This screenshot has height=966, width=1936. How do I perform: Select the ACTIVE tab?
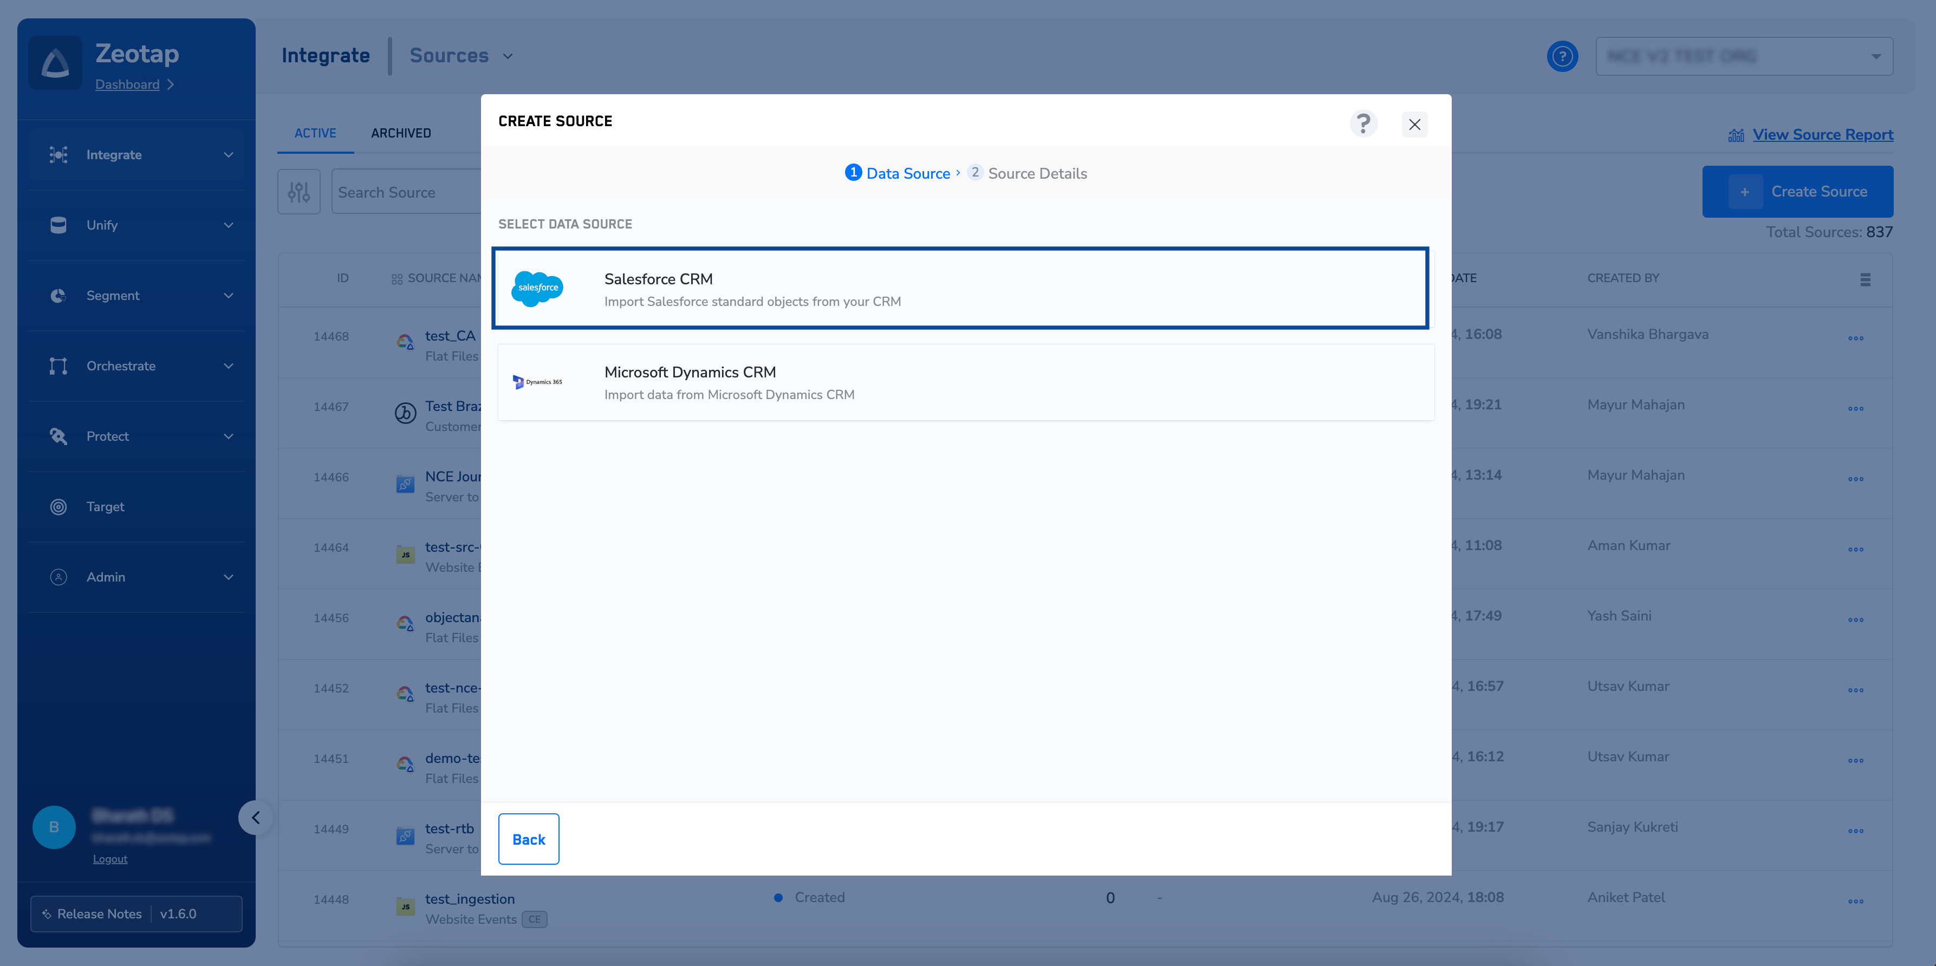point(315,133)
